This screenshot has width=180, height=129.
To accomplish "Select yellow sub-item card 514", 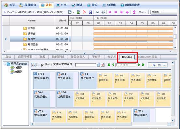I will [58, 116].
